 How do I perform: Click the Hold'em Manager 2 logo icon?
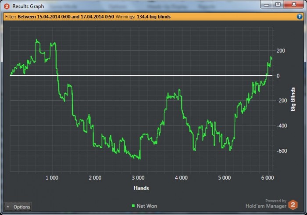[x=293, y=205]
